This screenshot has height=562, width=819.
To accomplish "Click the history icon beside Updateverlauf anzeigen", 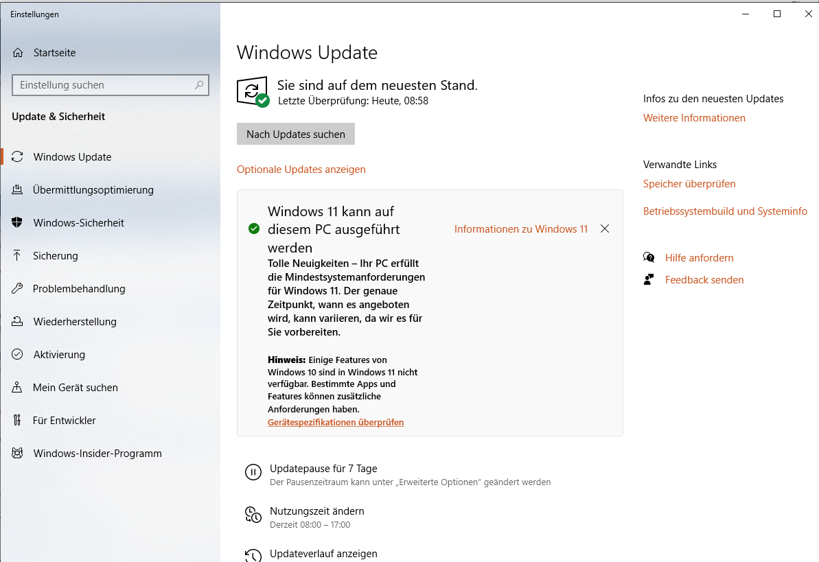I will [253, 556].
